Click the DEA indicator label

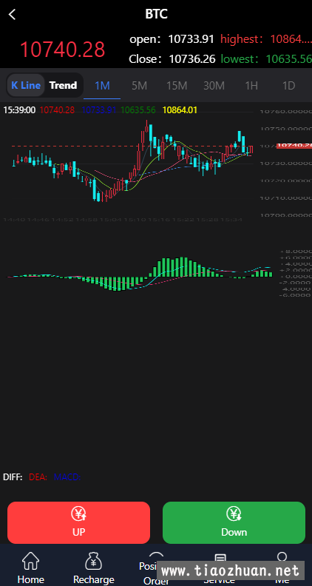point(38,477)
